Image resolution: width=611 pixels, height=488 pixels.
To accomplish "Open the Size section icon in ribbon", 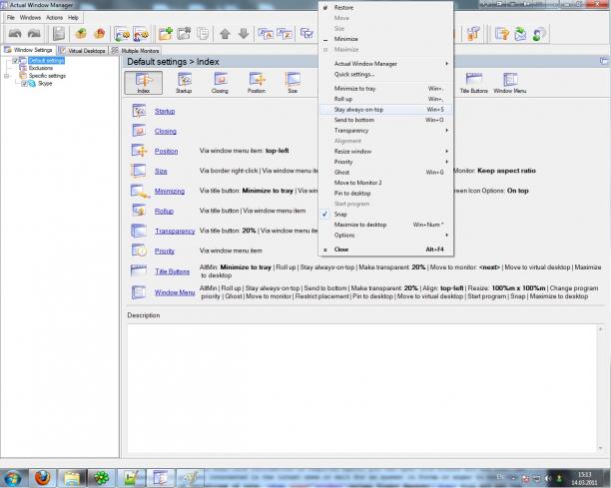I will pos(293,83).
